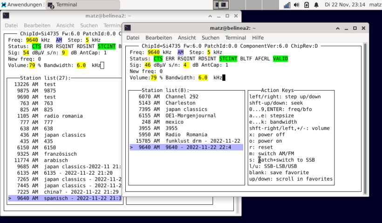The image size is (382, 223).
Task: Click the matz user name in panel
Action: coord(375,5)
